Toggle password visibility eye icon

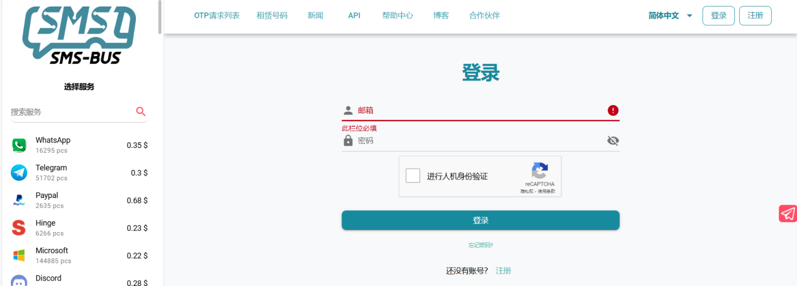click(612, 141)
